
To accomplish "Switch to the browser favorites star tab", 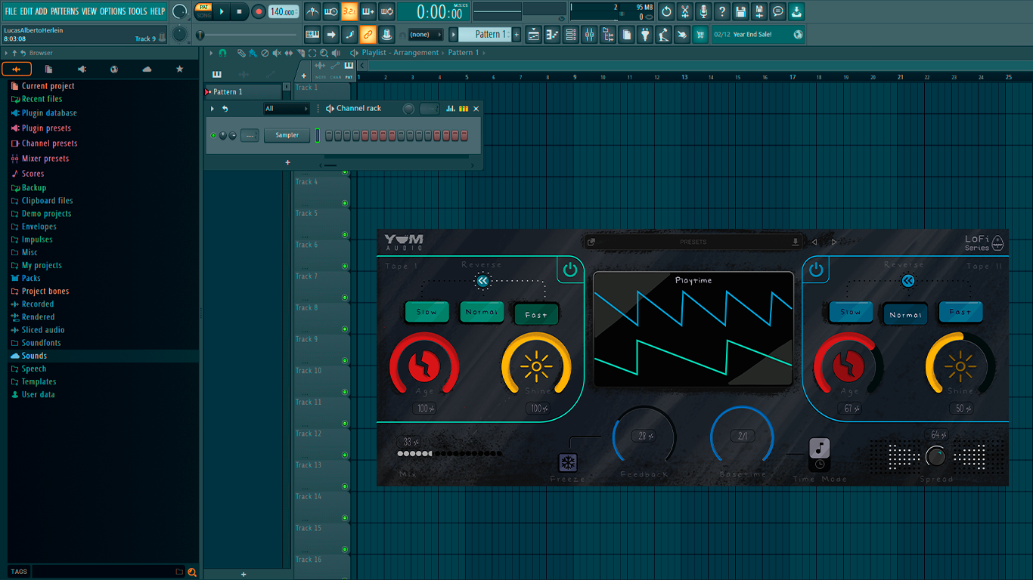I will (179, 69).
